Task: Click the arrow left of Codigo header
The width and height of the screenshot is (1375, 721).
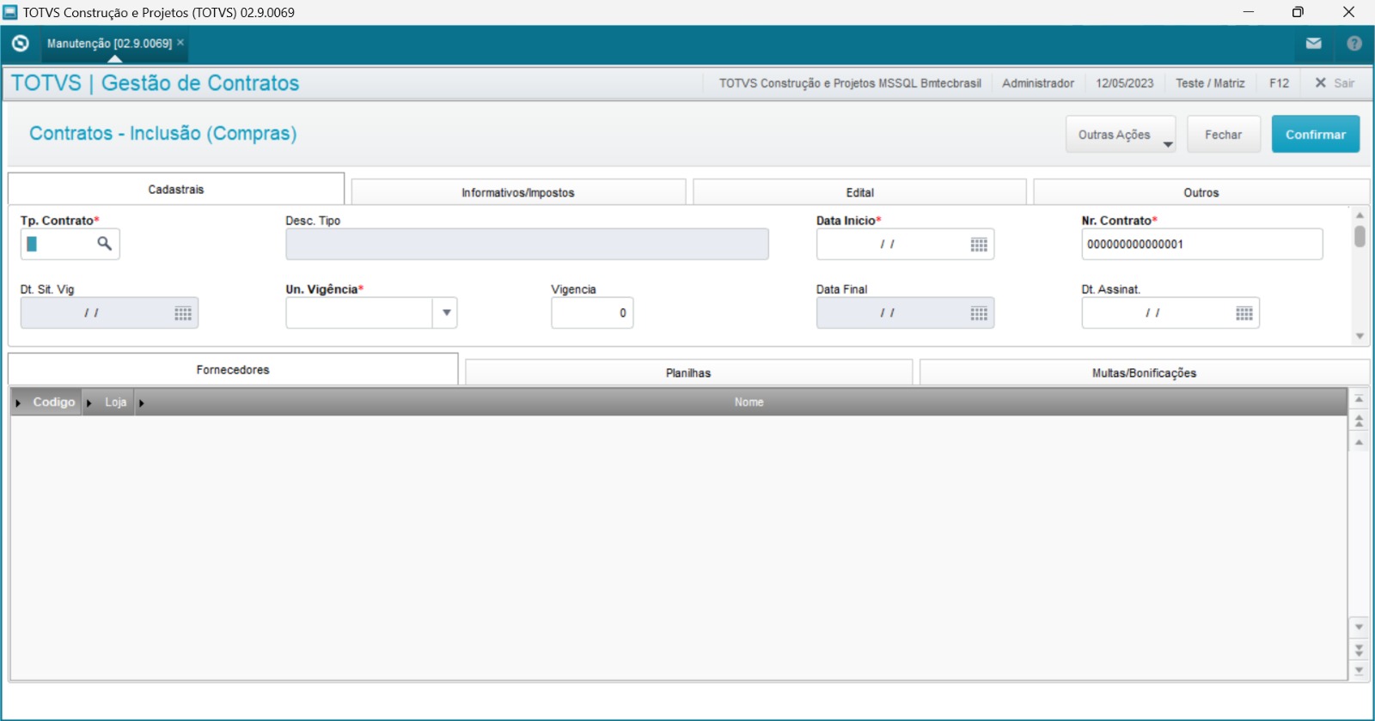Action: 18,403
